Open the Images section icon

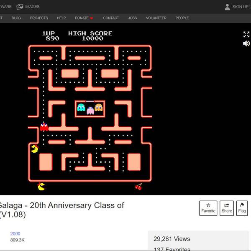click(20, 7)
